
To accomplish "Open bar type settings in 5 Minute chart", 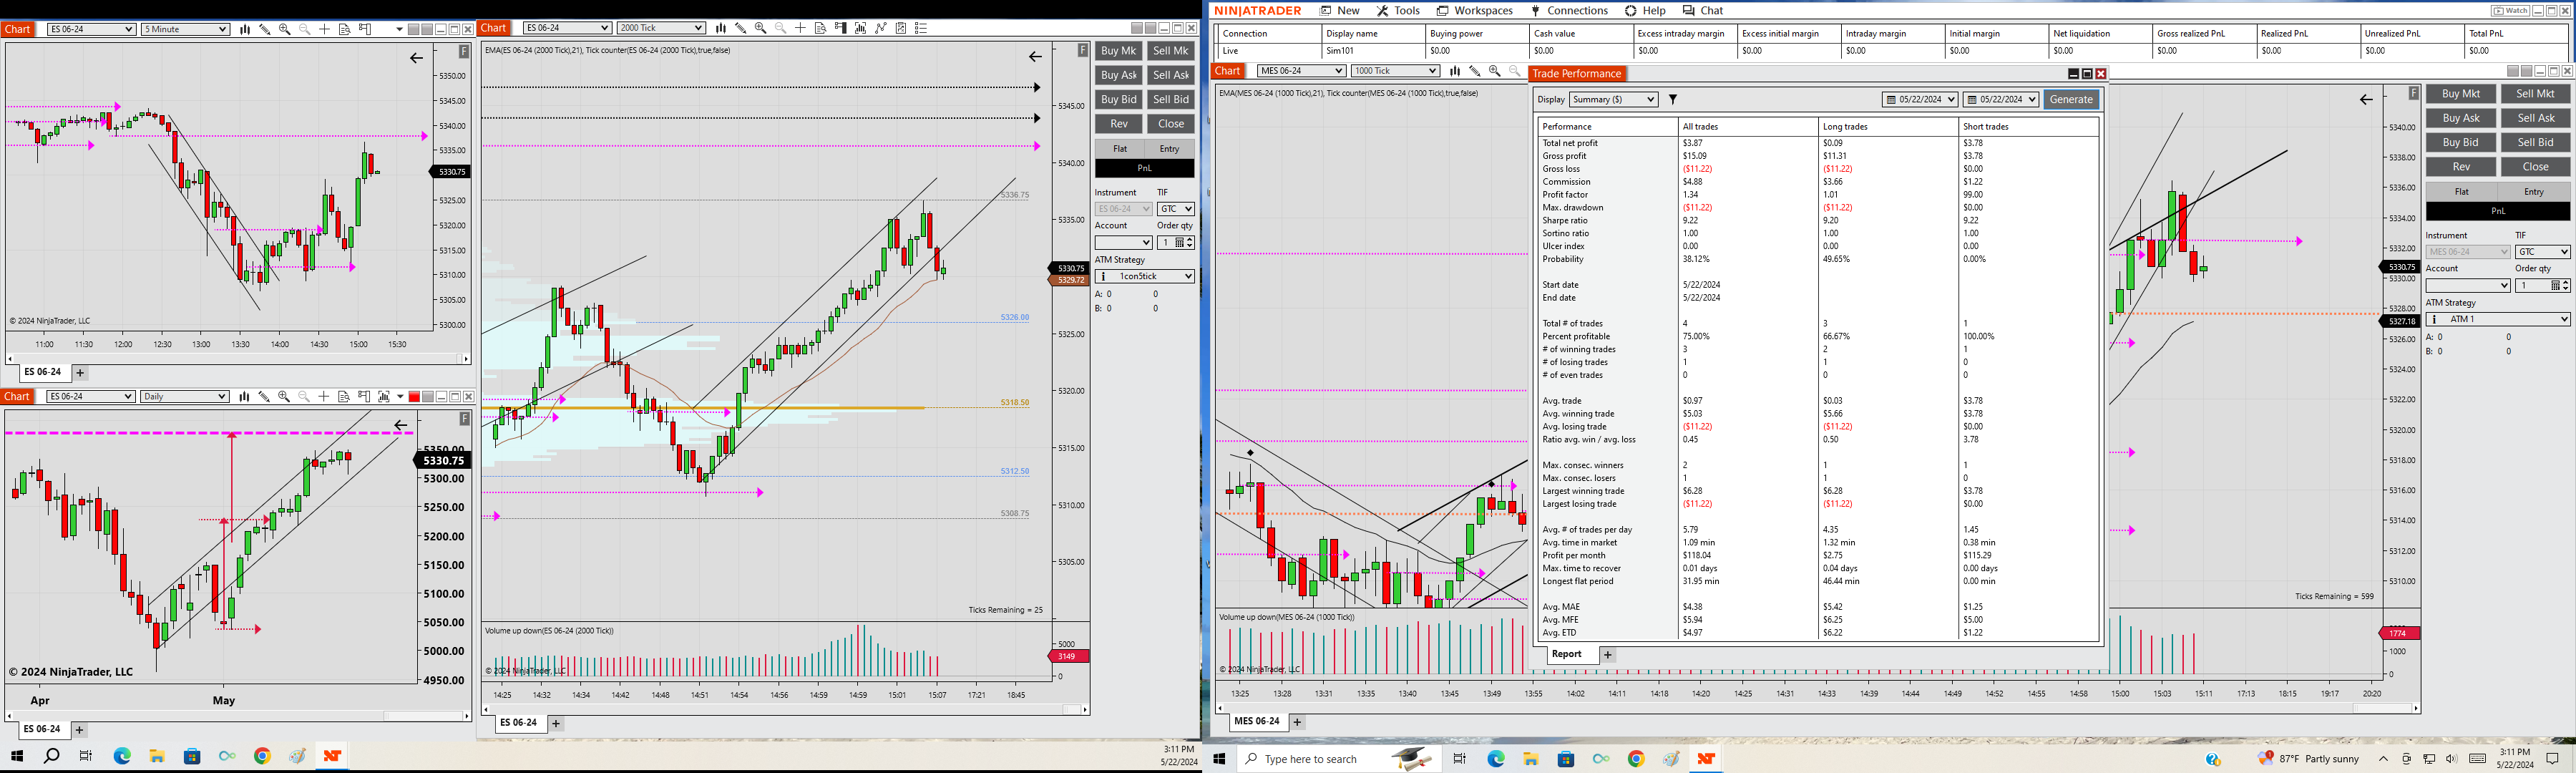I will [x=245, y=29].
